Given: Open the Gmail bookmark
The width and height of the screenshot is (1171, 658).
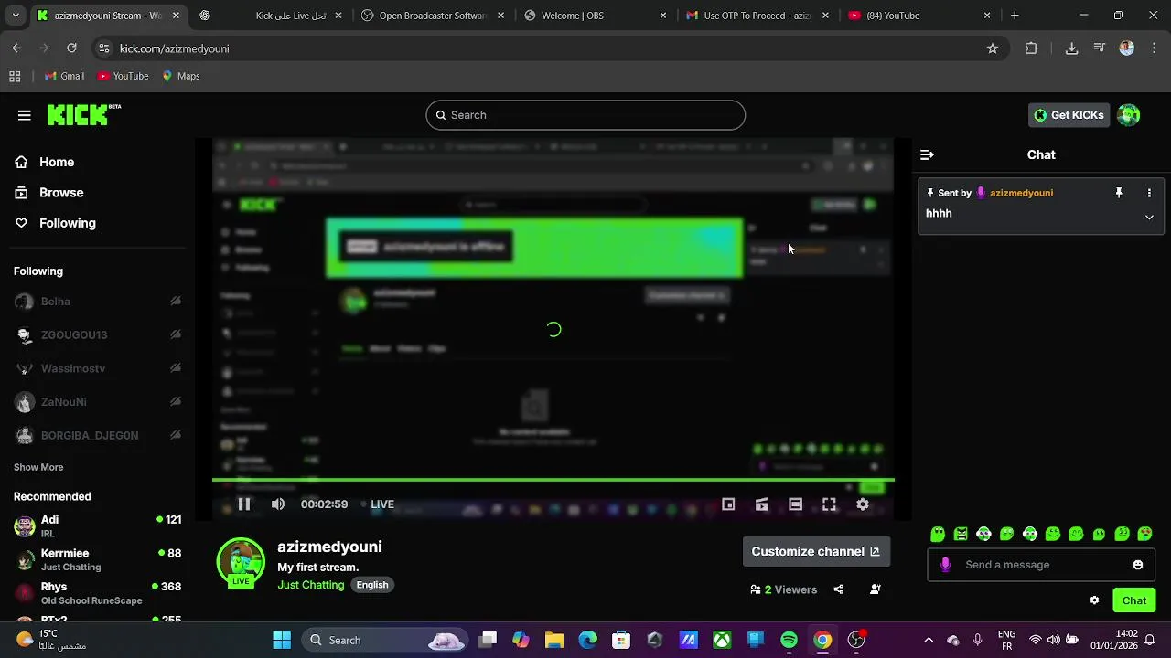Looking at the screenshot, I should pos(64,76).
